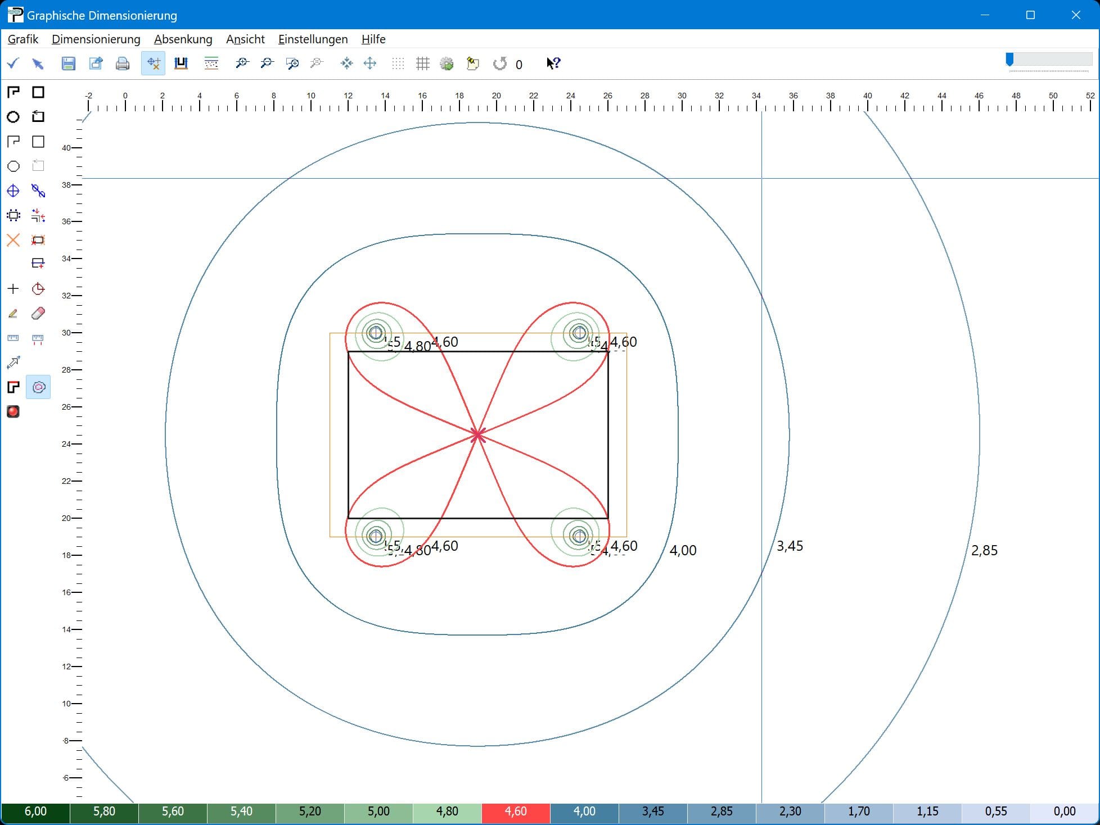The width and height of the screenshot is (1100, 825).
Task: Toggle the grid lines display icon
Action: 422,64
